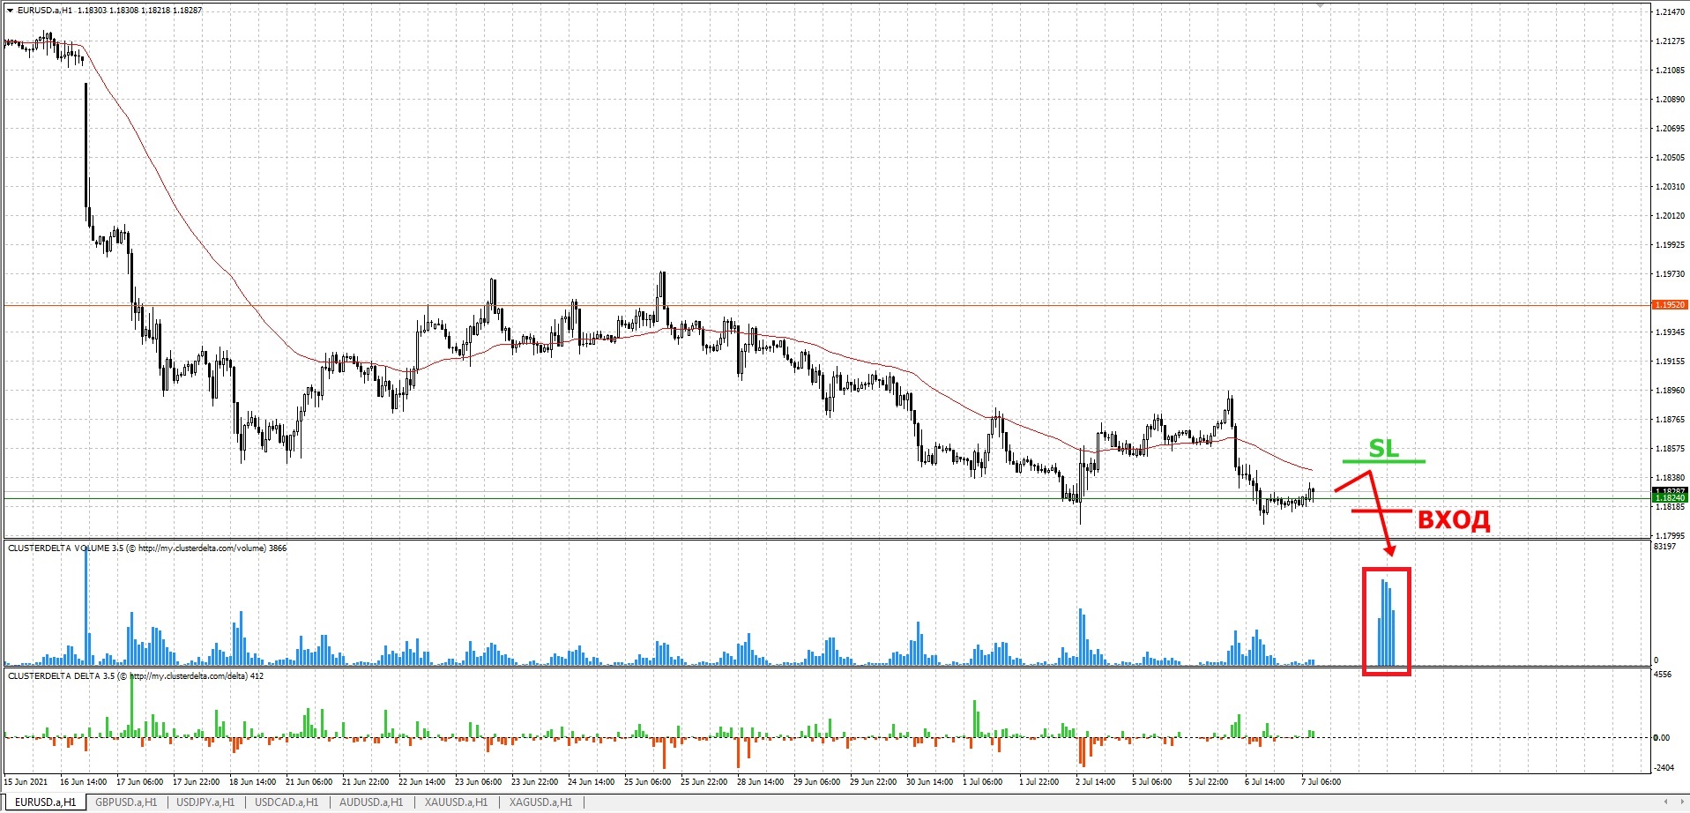Viewport: 1690px width, 813px height.
Task: Show the XAGUSD.a,H1 silver chart tab
Action: click(x=540, y=802)
